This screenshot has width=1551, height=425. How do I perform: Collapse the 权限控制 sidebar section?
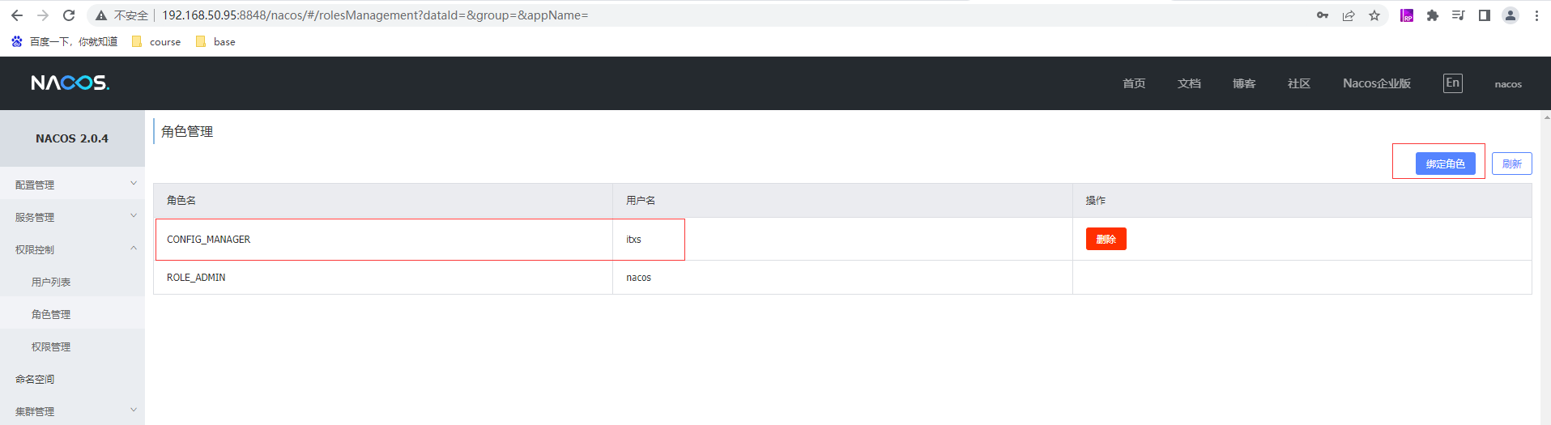(x=72, y=249)
